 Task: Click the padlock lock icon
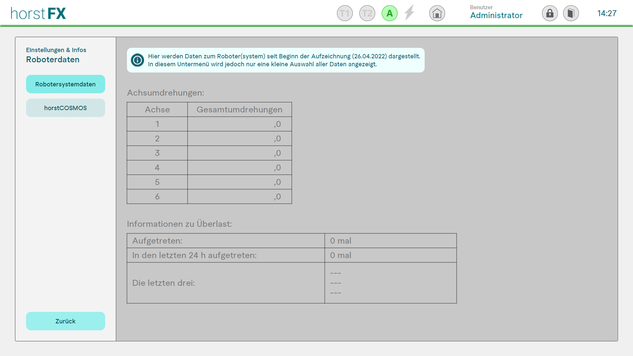550,14
